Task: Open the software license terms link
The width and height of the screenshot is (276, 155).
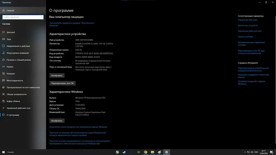Action: pos(80,142)
